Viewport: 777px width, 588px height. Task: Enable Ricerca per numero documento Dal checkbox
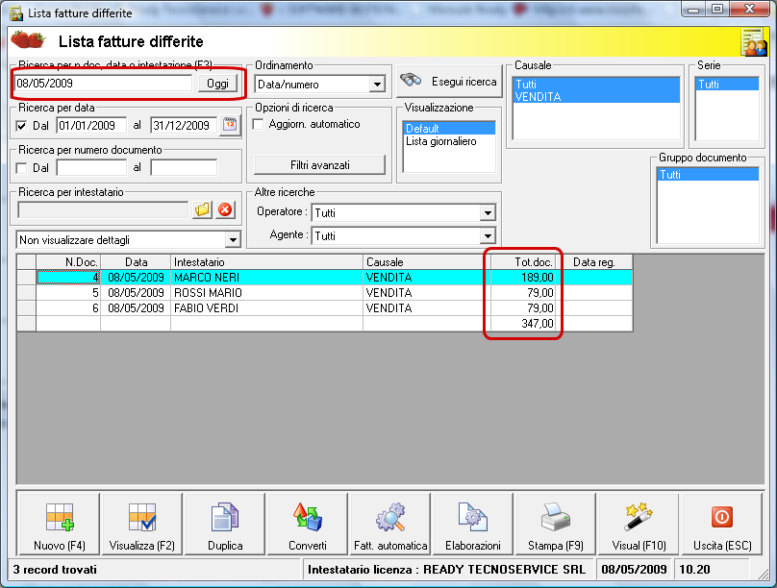pos(21,168)
